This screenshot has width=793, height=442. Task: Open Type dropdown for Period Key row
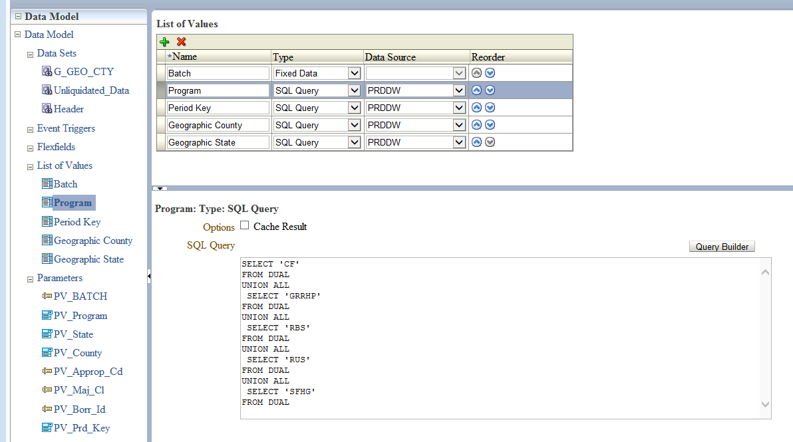(355, 108)
